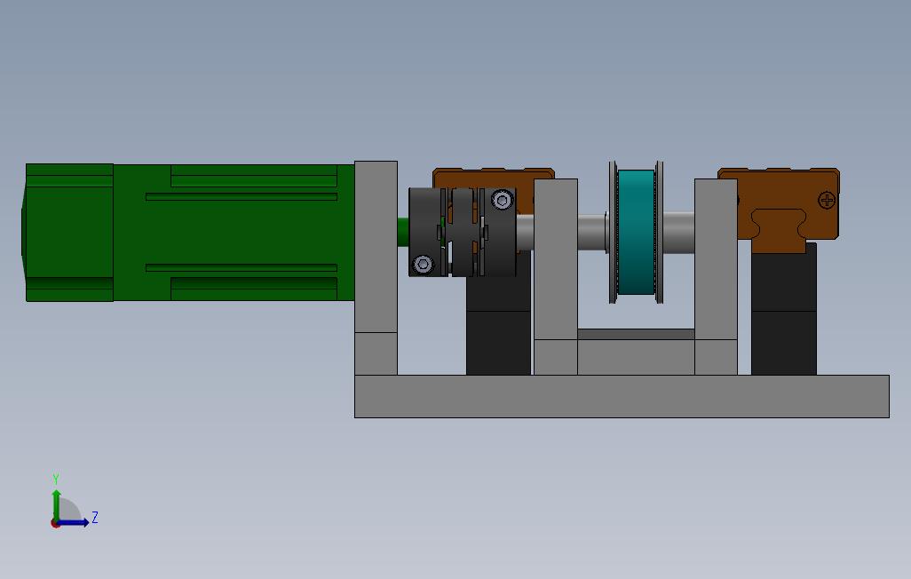Select the lower socket screw on coupling
The width and height of the screenshot is (911, 579).
pyautogui.click(x=423, y=265)
